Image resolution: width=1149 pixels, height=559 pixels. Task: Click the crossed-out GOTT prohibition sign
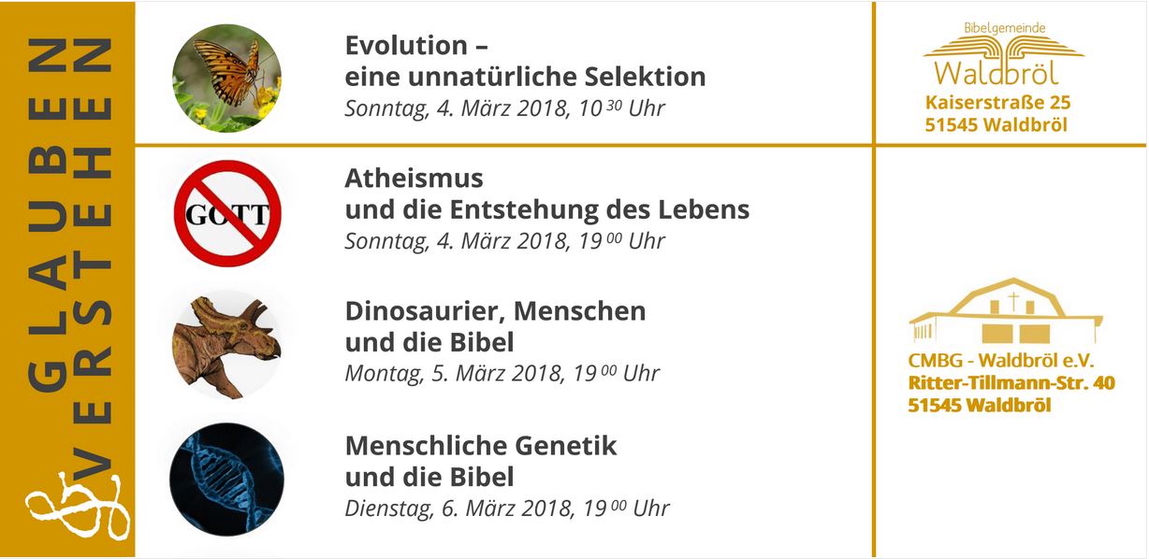pos(227,214)
